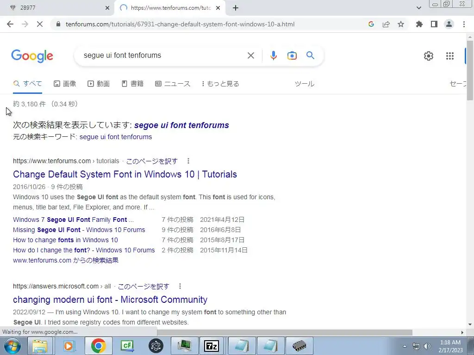Open 7-Zip from the taskbar
474x355 pixels.
coord(211,346)
